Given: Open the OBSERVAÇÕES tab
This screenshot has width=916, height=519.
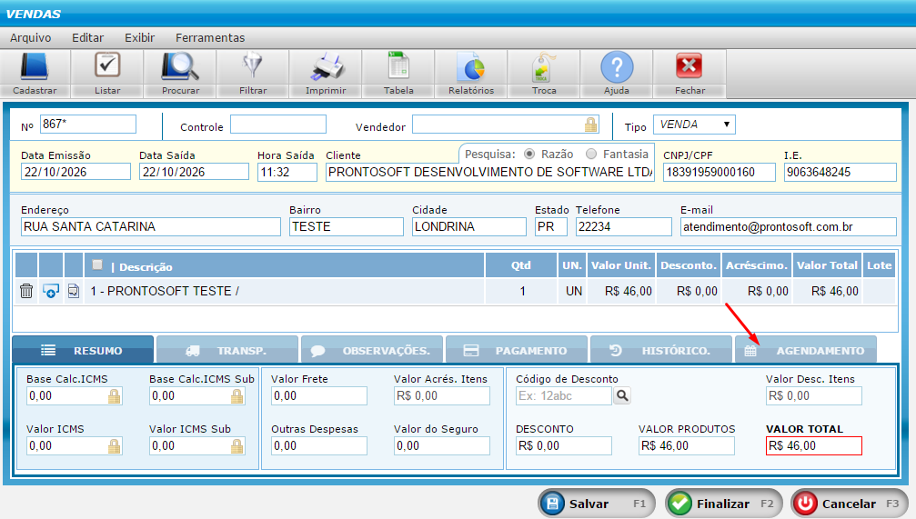Looking at the screenshot, I should click(371, 350).
